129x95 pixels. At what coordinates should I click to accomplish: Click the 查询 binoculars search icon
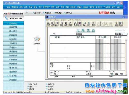coord(75,24)
